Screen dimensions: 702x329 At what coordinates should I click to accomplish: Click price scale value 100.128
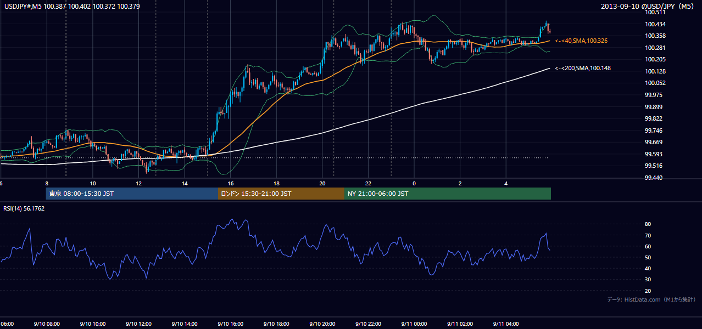tap(655, 71)
